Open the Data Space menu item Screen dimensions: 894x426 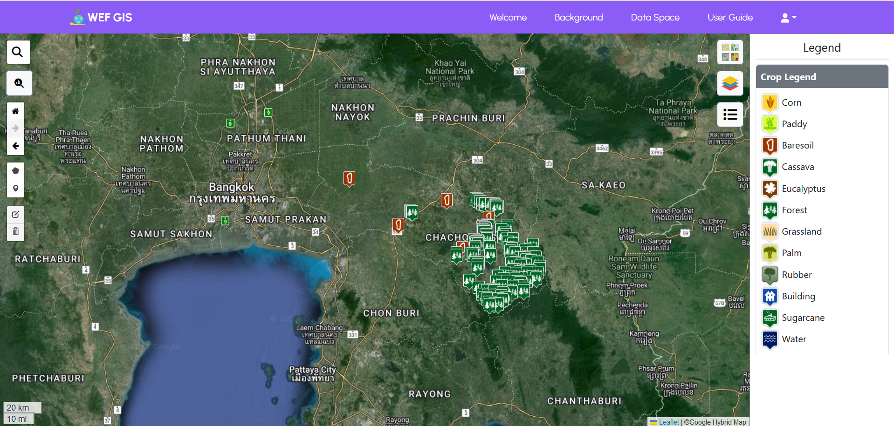tap(655, 18)
